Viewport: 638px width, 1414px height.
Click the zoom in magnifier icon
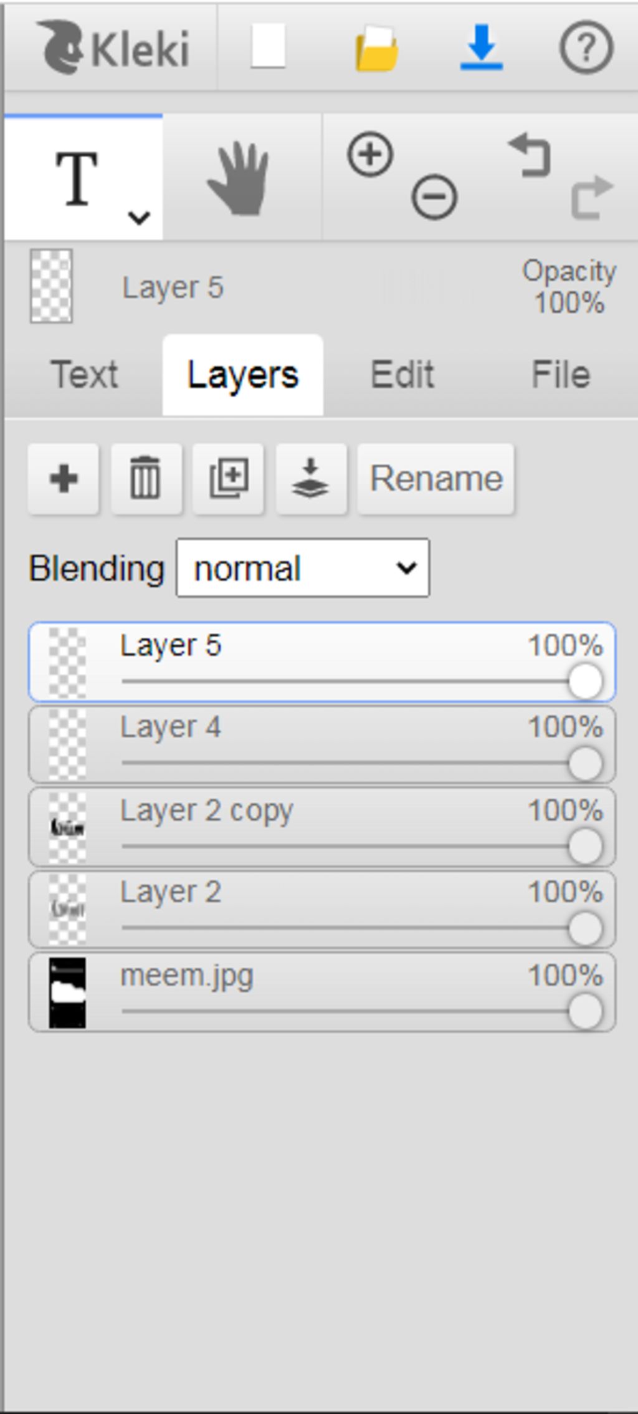pyautogui.click(x=370, y=154)
